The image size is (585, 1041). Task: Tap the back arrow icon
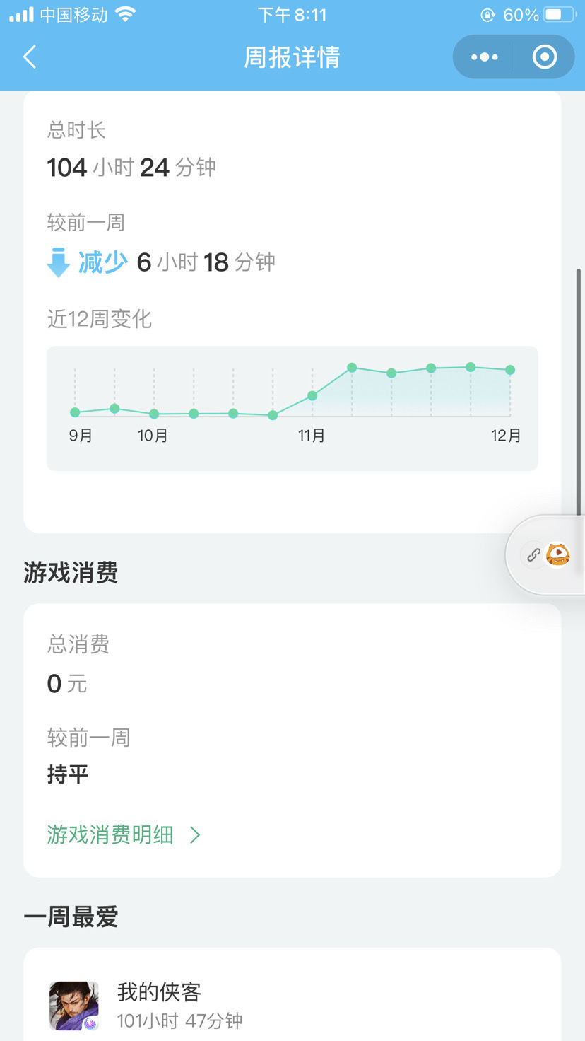coord(29,57)
